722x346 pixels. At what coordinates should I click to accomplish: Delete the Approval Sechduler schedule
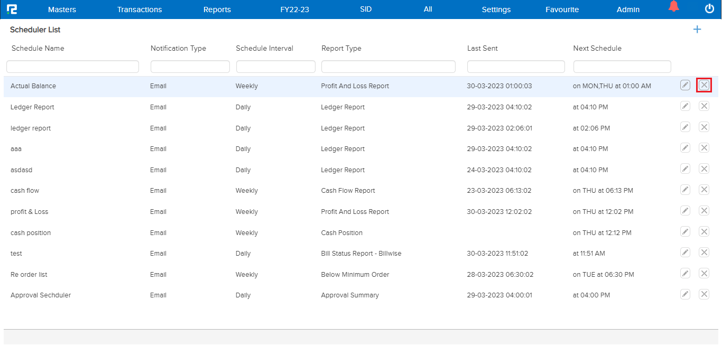pyautogui.click(x=704, y=294)
